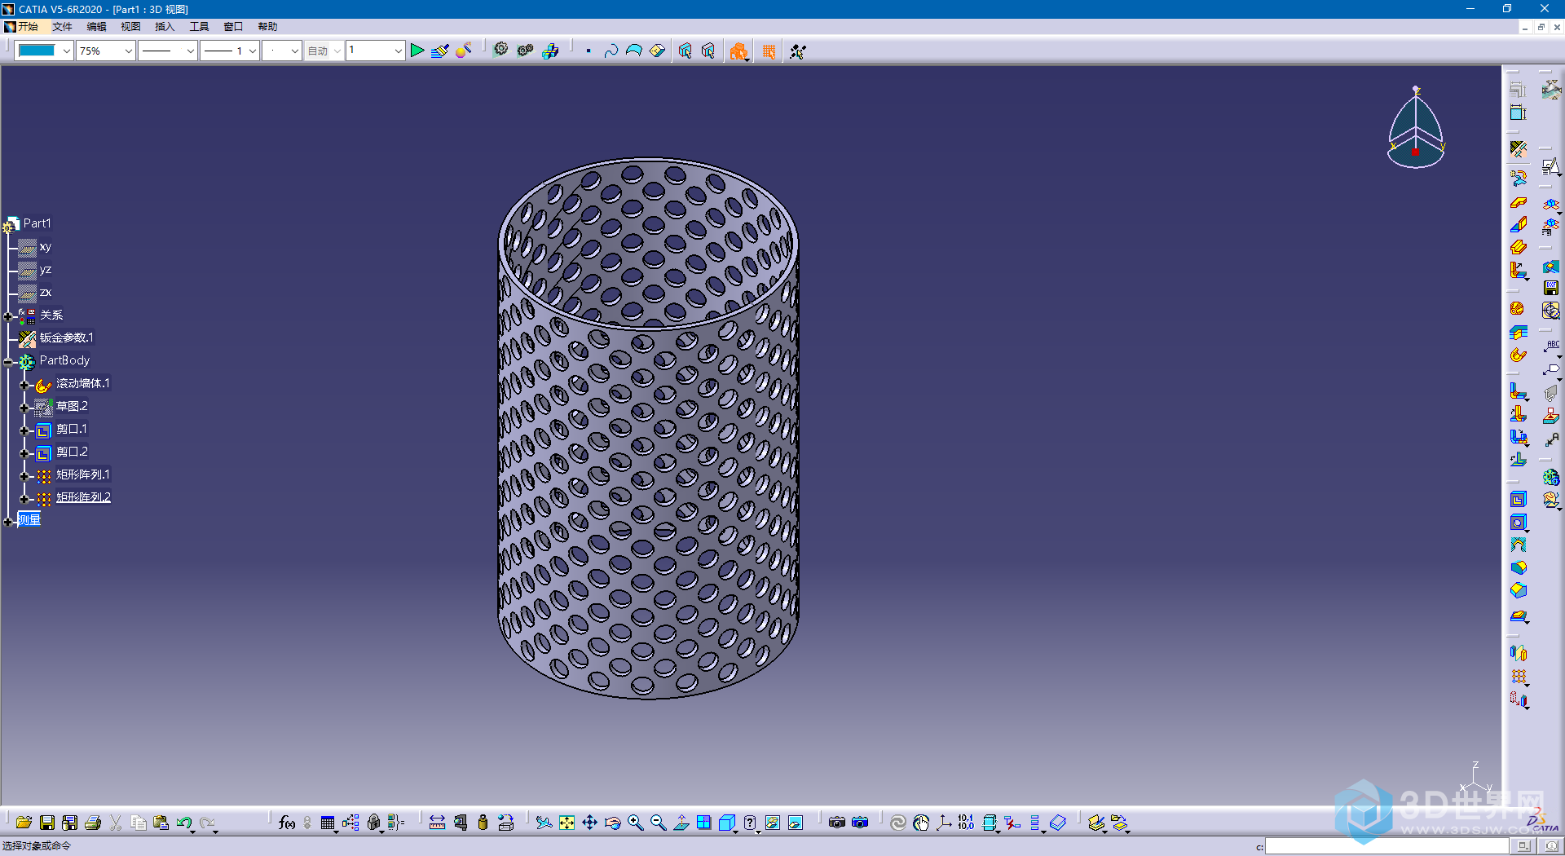Open the 工具 menu
The width and height of the screenshot is (1565, 856).
[x=199, y=26]
